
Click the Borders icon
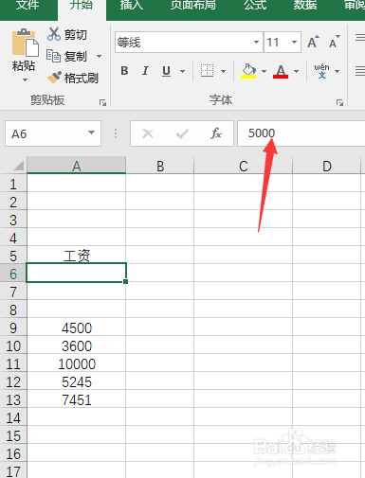[207, 71]
